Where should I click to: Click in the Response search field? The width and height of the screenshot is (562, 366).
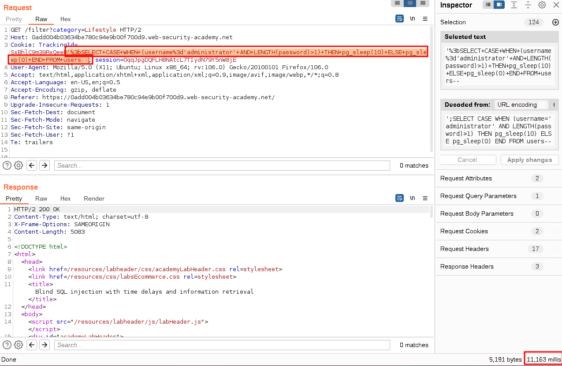(x=222, y=345)
